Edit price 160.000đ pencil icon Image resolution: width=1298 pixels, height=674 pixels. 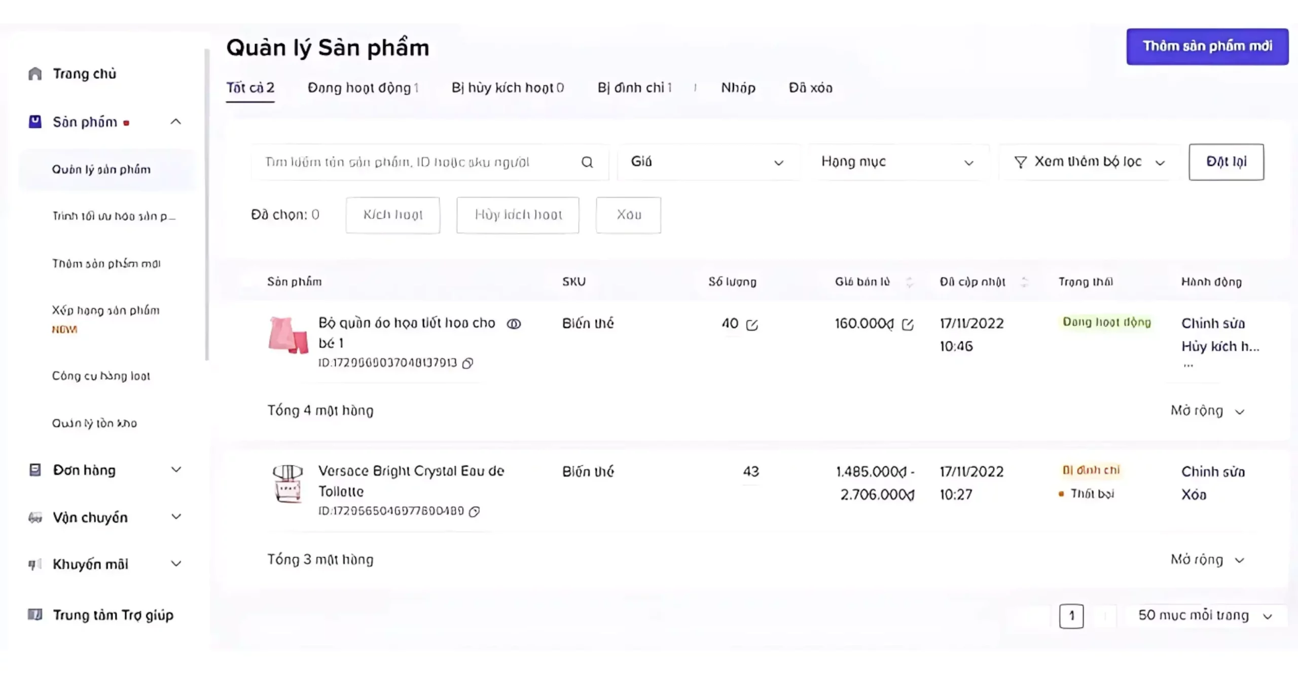(x=908, y=325)
